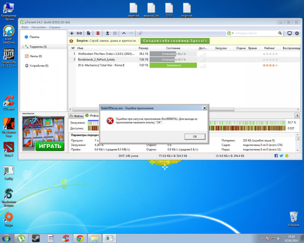The image size is (304, 243).
Task: Click OK in the error dialog
Action: click(x=195, y=137)
